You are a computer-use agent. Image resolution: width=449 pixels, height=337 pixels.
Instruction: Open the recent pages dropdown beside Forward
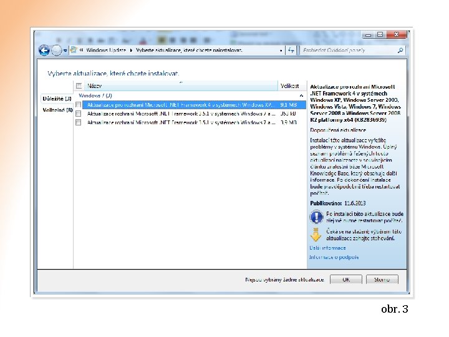(65, 51)
